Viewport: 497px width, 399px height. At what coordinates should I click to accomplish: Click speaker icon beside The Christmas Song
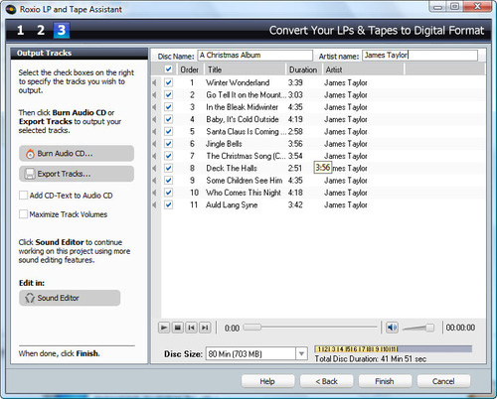coord(155,156)
